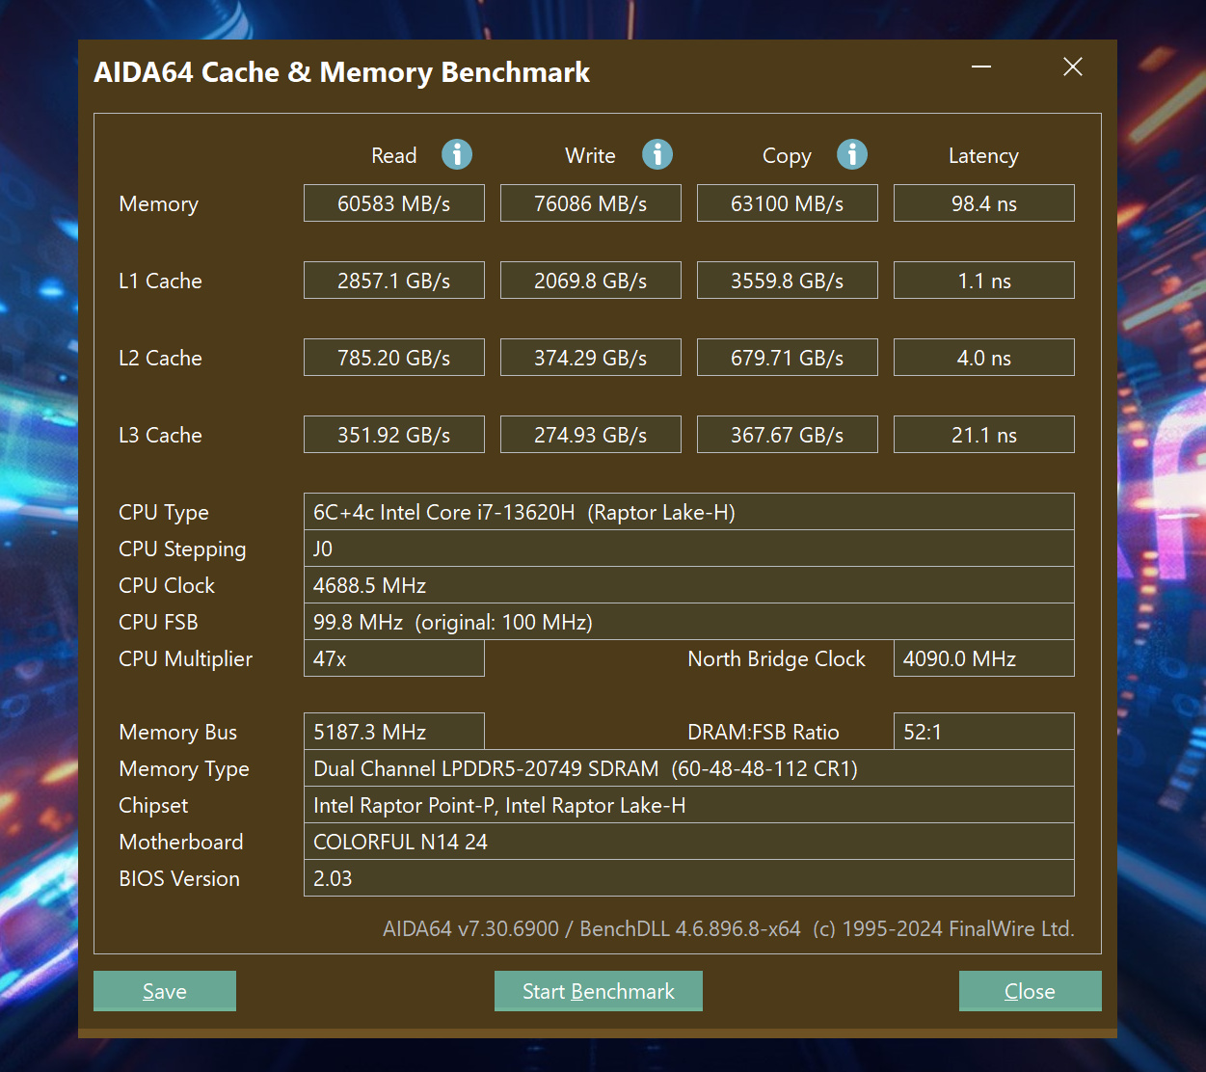The width and height of the screenshot is (1206, 1072).
Task: Click the North Bridge Clock label
Action: (776, 659)
